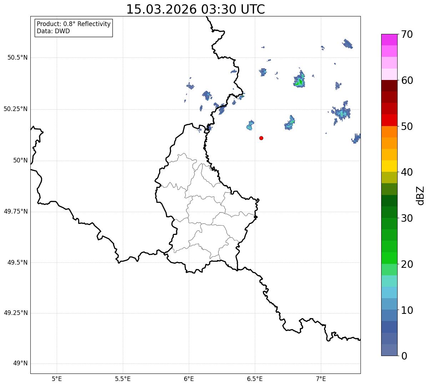Click the 50.25°N latitude tick label

tap(16, 109)
